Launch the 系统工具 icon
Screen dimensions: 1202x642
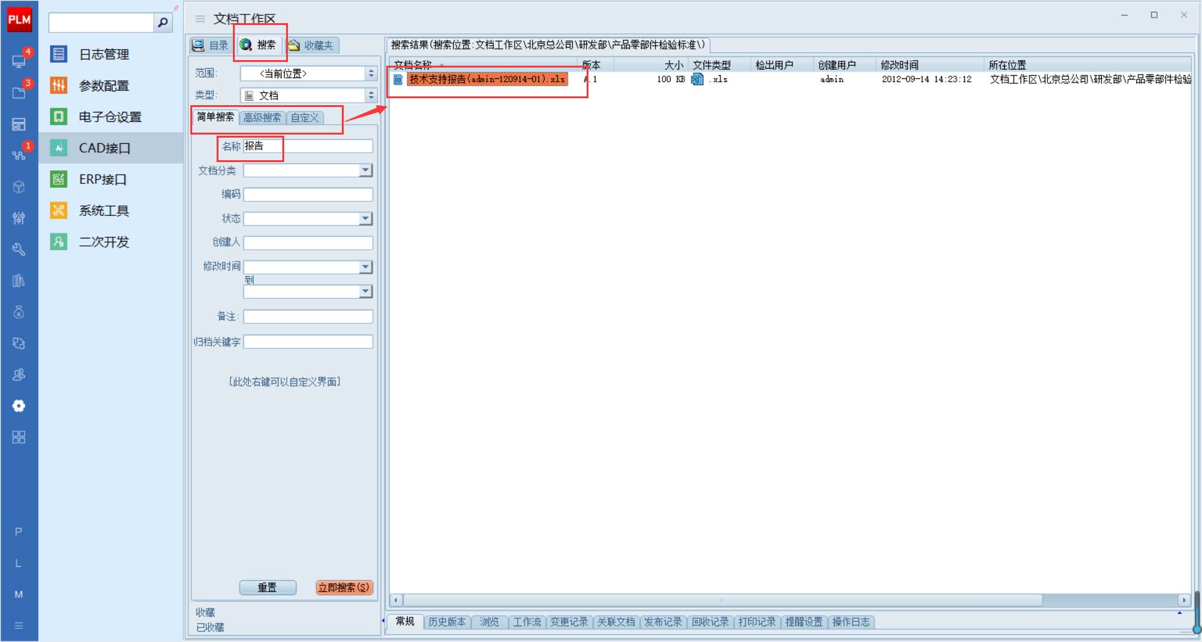pyautogui.click(x=59, y=211)
